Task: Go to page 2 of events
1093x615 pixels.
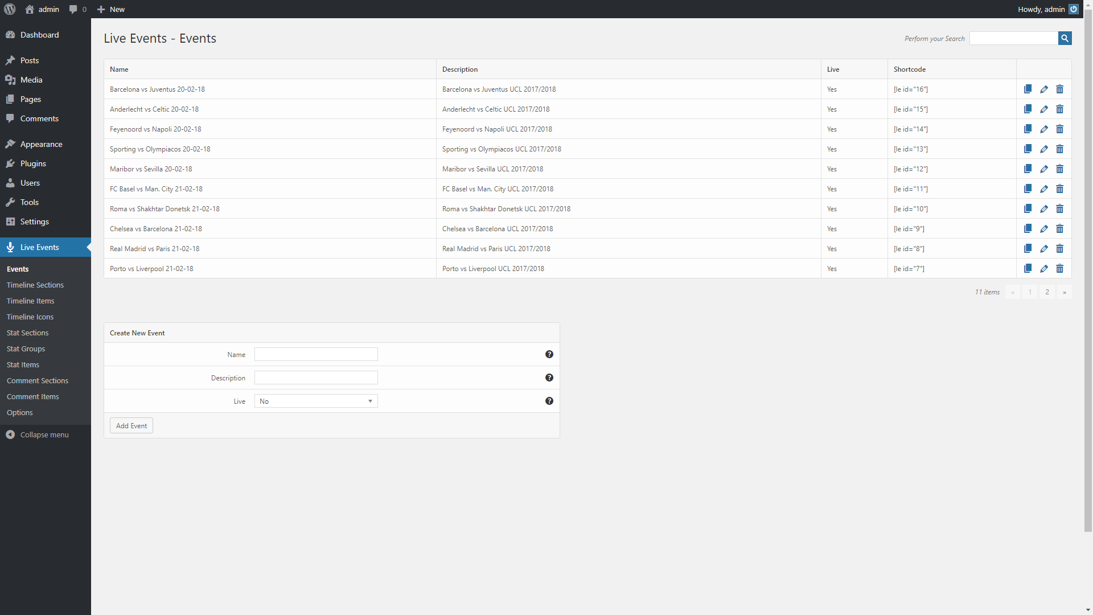Action: (1047, 292)
